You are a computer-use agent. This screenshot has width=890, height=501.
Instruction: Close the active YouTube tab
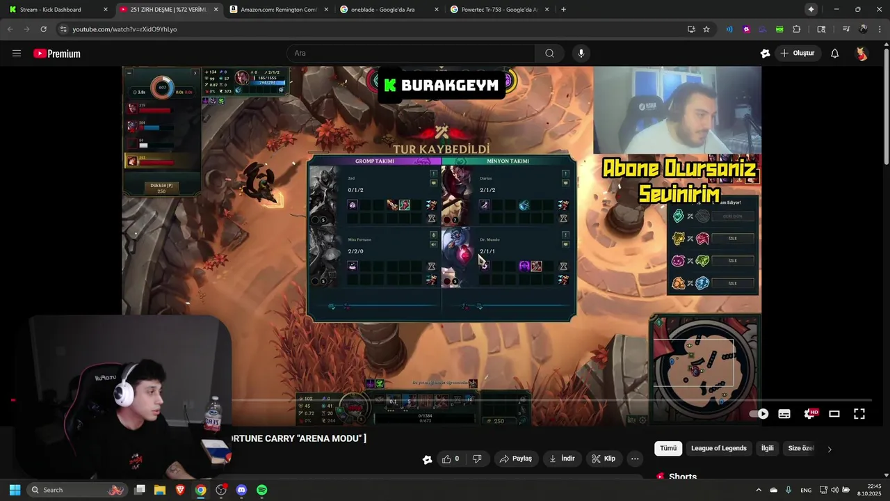coord(216,10)
